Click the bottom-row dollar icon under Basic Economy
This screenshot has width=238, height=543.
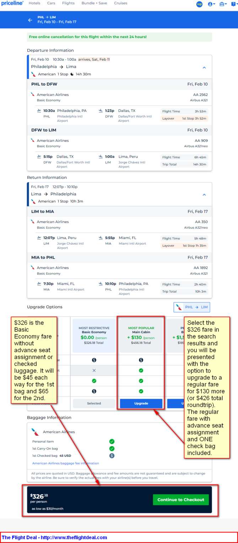pos(94,391)
